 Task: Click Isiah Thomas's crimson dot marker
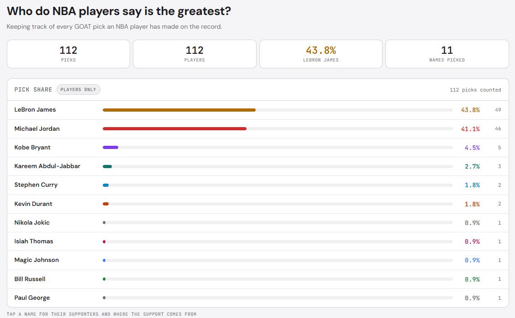pos(104,241)
